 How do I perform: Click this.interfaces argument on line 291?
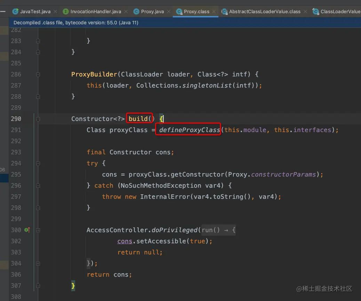coord(303,130)
